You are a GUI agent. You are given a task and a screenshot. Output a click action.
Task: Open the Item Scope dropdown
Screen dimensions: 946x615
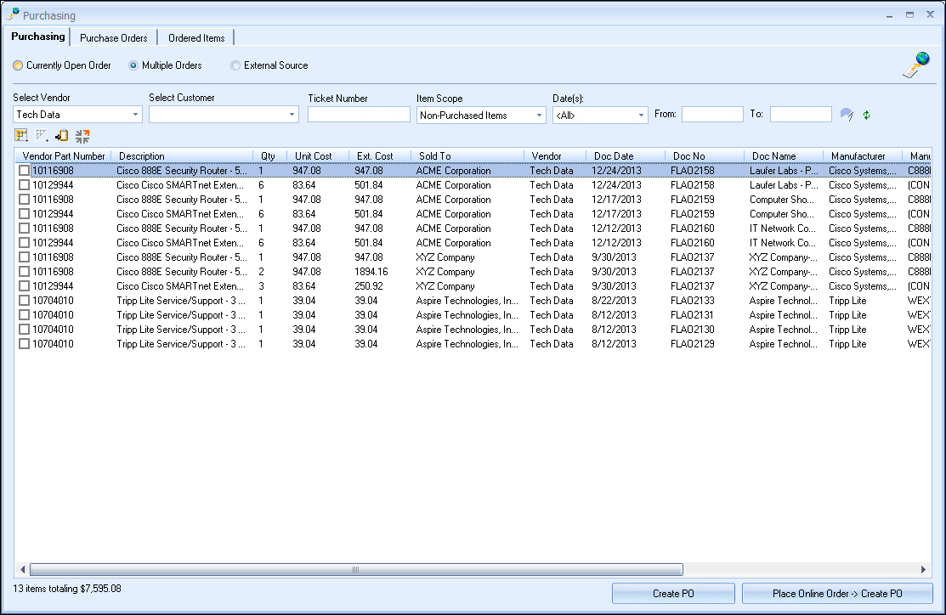pyautogui.click(x=539, y=116)
